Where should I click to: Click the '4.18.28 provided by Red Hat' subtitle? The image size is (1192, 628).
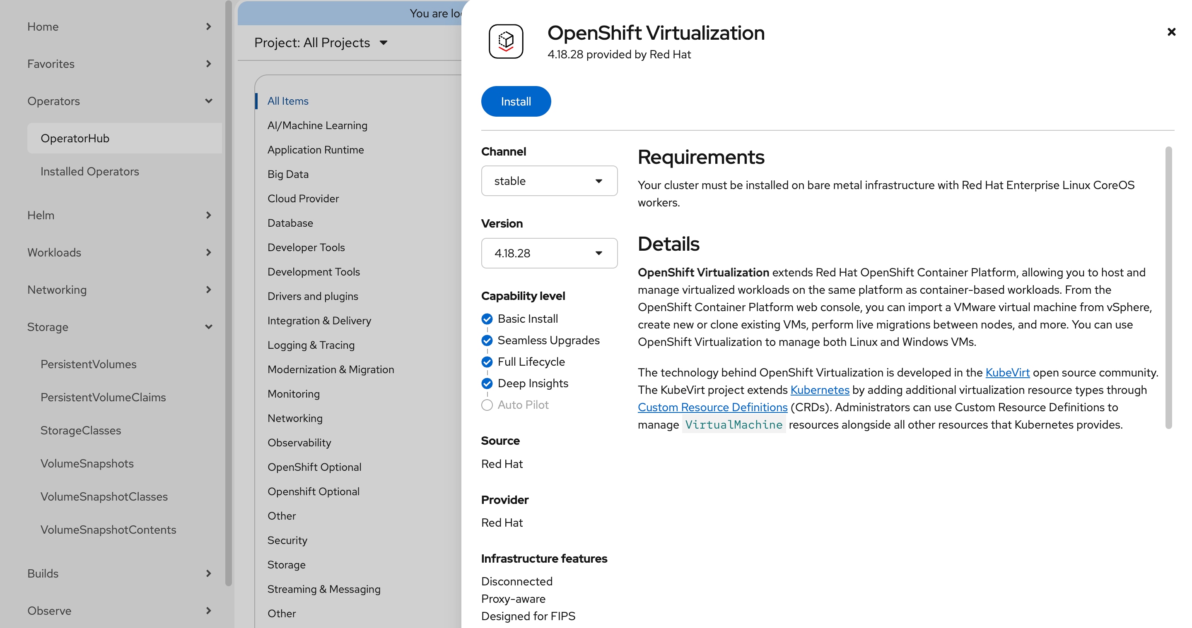(x=619, y=55)
